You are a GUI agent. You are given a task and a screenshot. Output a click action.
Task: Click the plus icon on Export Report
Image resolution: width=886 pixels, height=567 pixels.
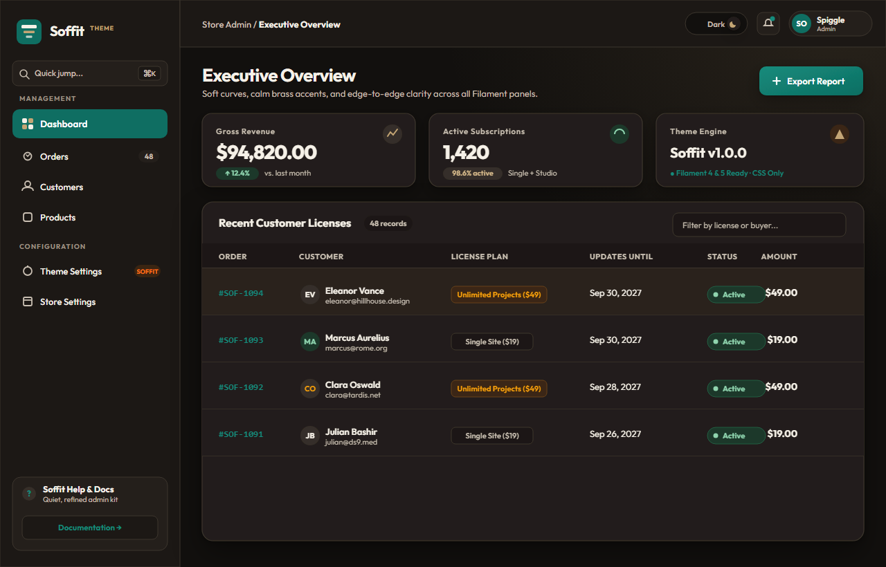pos(777,81)
